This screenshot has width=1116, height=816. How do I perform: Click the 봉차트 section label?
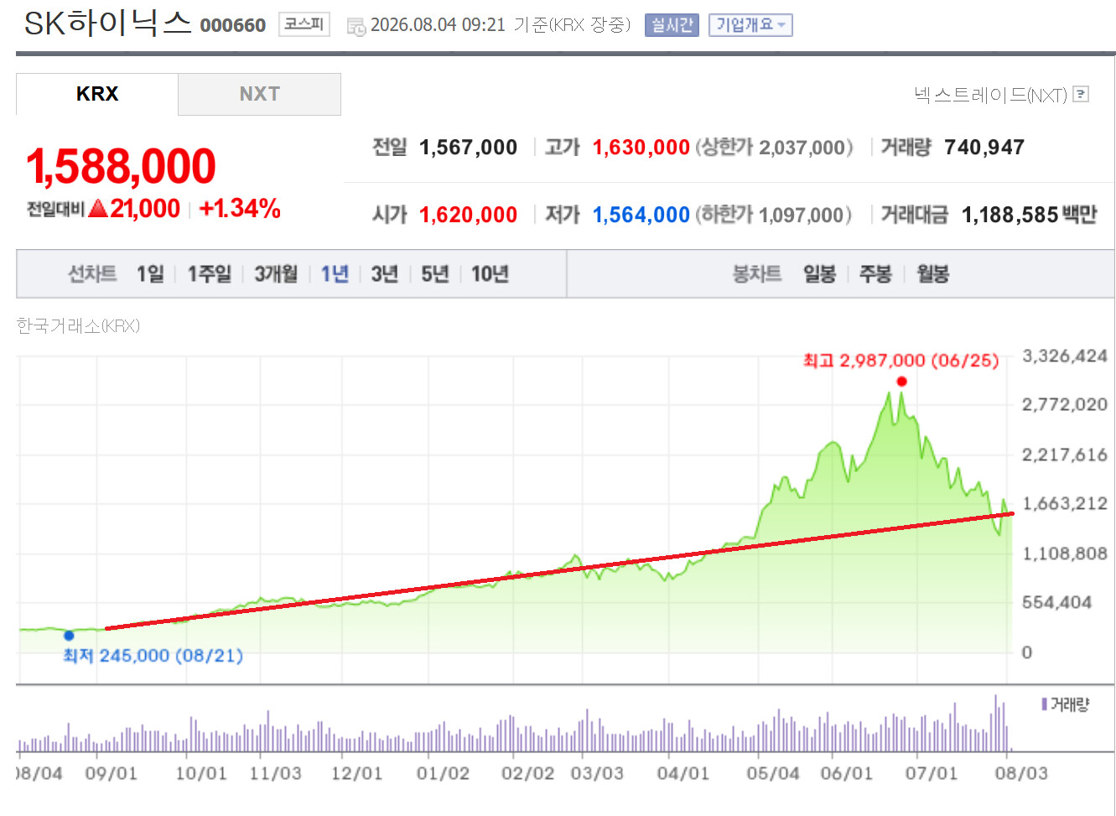757,274
